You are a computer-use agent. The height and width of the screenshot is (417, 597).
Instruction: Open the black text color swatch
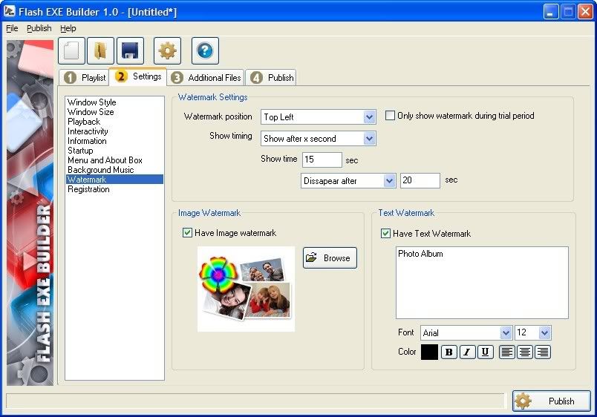point(429,352)
